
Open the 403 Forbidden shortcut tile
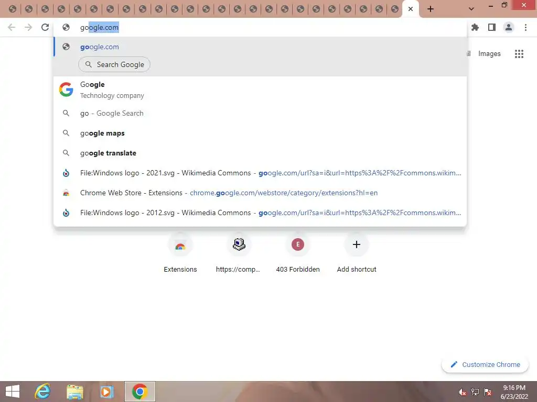click(298, 253)
